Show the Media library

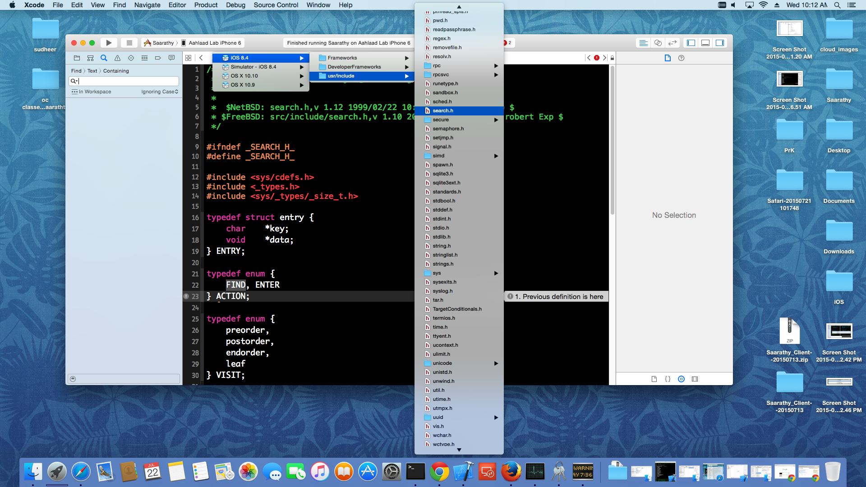[x=695, y=379]
